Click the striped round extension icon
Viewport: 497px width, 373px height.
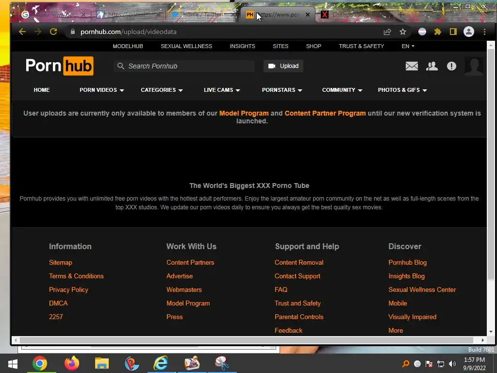pos(422,32)
